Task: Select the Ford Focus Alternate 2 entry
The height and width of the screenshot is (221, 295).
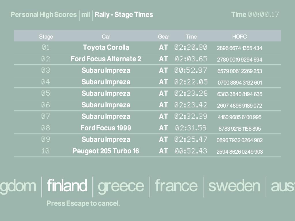Action: 106,59
